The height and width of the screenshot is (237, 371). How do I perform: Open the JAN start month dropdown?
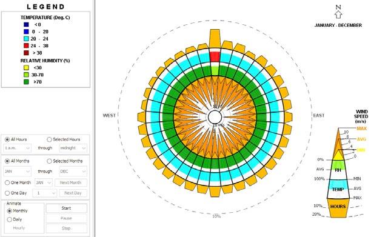coord(17,172)
